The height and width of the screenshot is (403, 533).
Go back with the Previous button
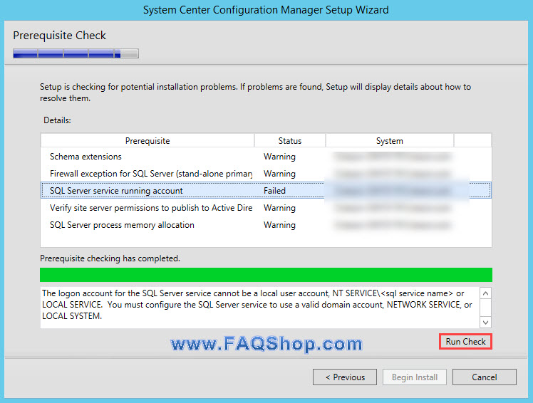(345, 377)
